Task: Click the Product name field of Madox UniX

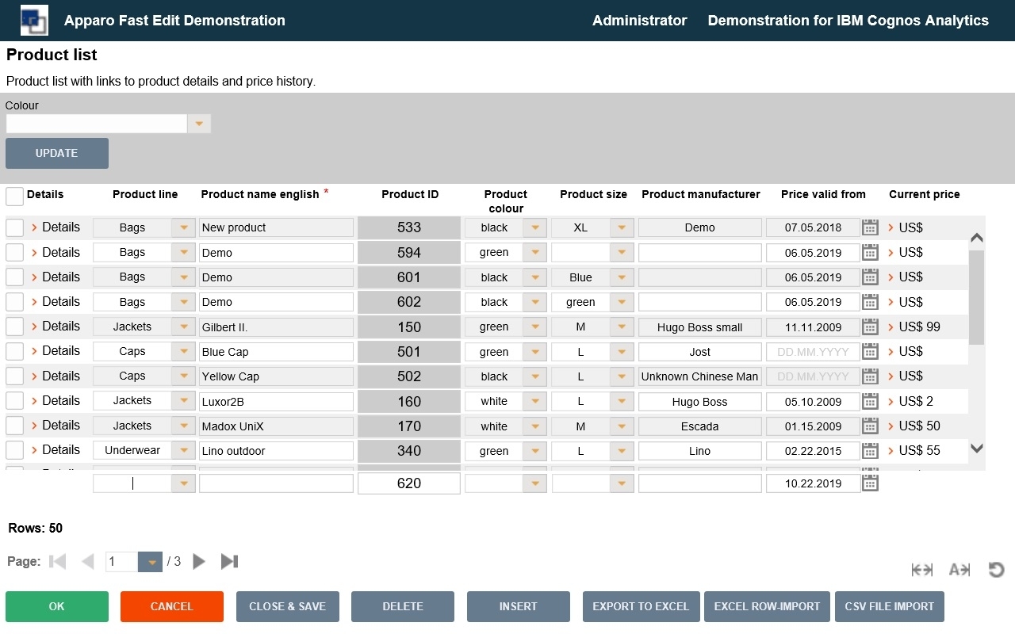Action: coord(275,426)
